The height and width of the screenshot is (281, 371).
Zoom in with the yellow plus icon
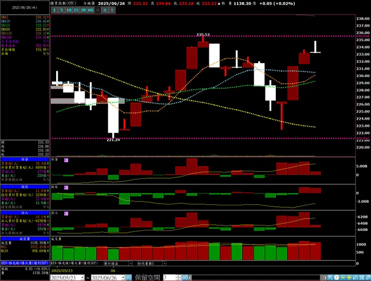(349, 277)
